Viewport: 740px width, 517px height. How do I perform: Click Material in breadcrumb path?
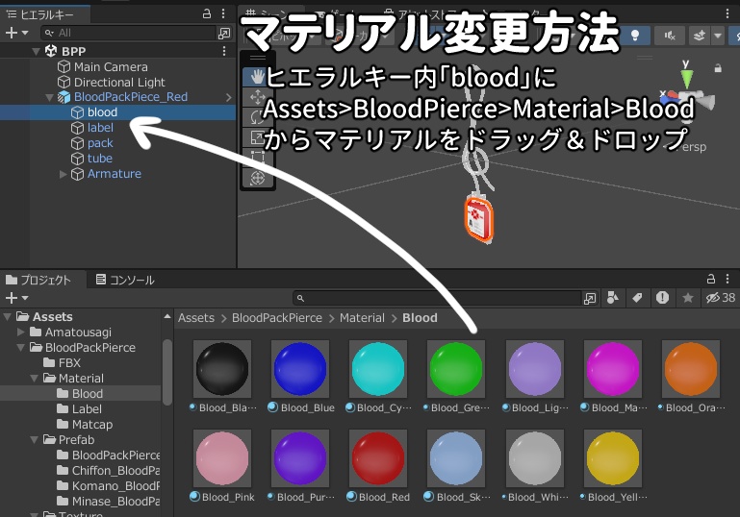362,318
